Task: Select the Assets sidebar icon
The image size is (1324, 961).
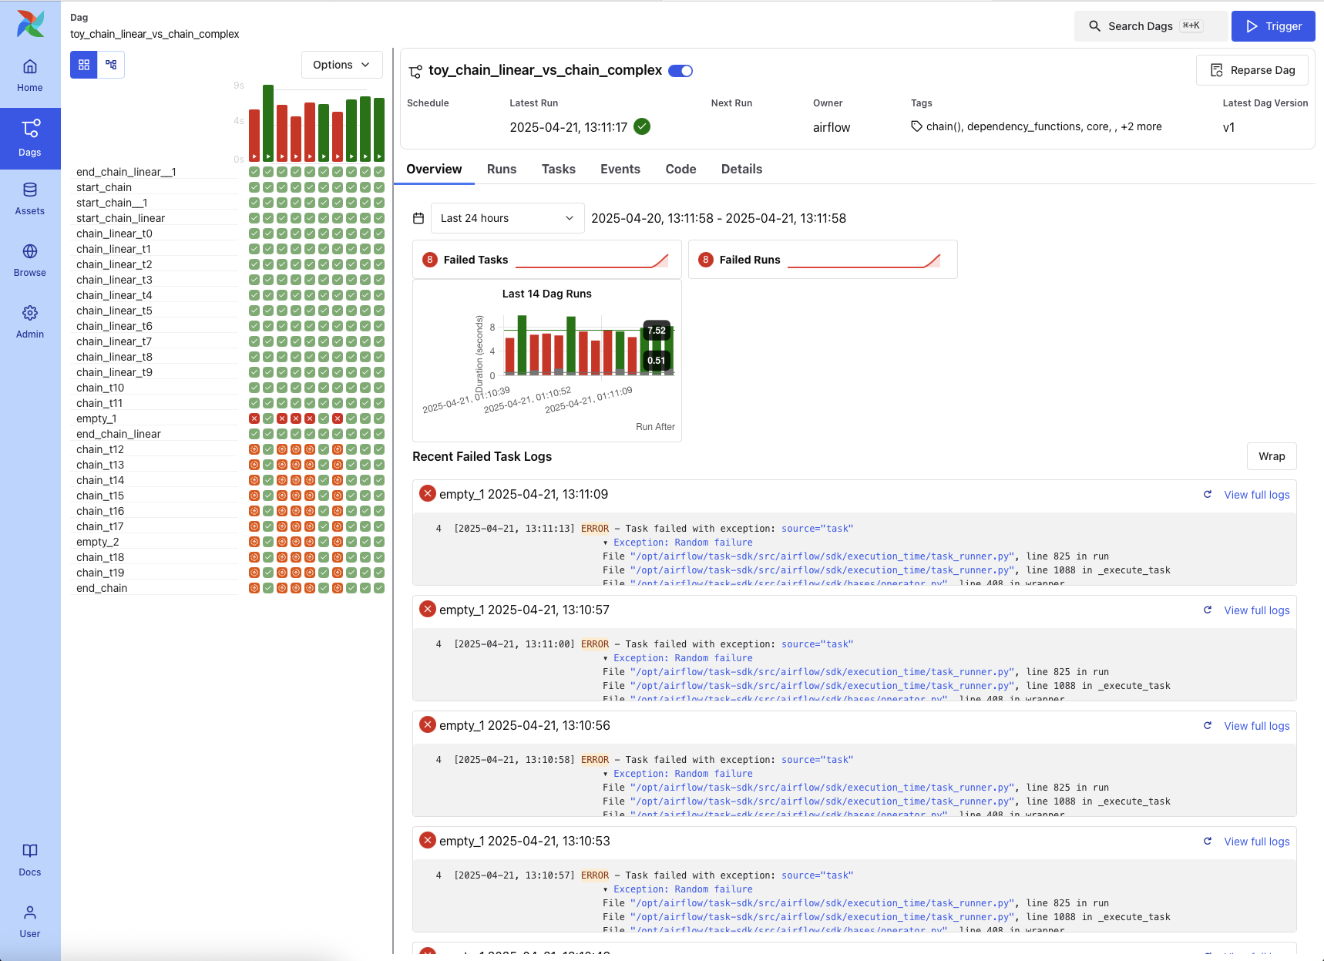Action: coord(30,198)
